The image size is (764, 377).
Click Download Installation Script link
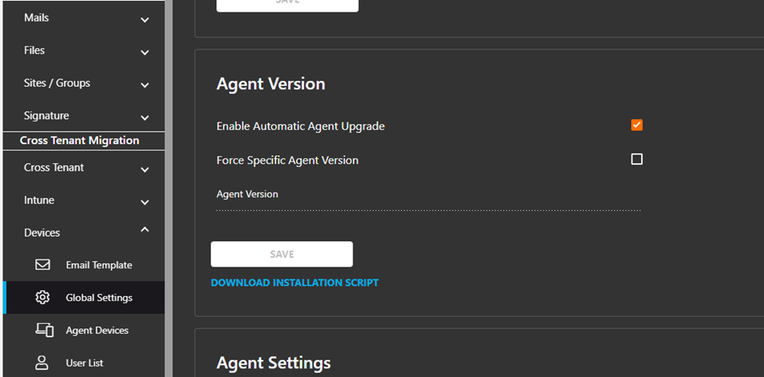pyautogui.click(x=295, y=282)
